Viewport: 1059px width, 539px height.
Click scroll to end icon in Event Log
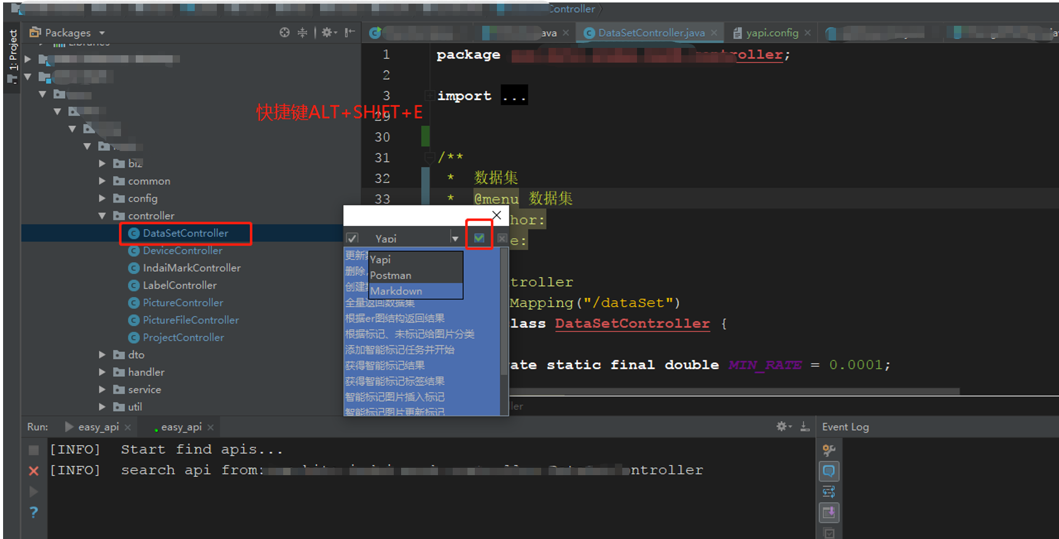click(829, 512)
